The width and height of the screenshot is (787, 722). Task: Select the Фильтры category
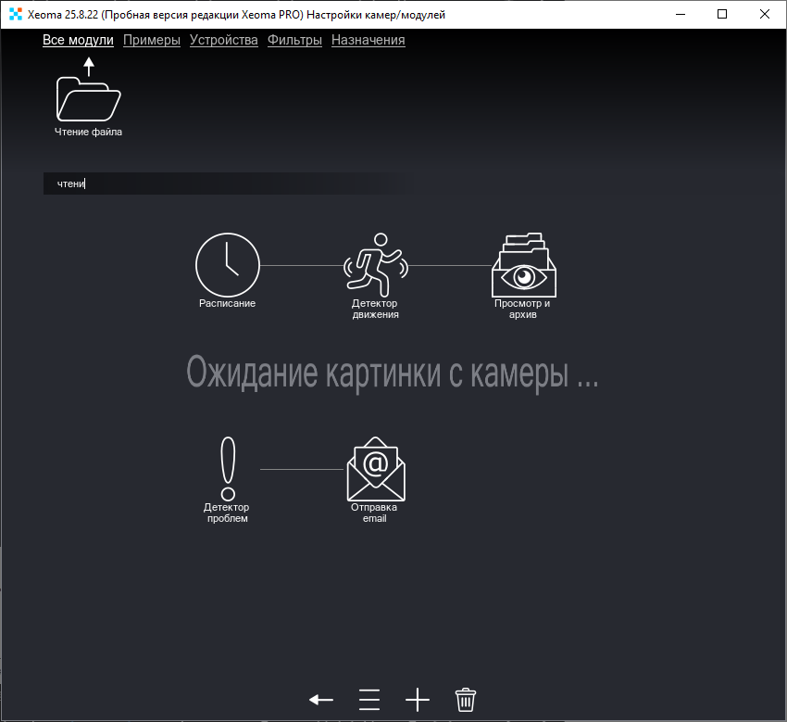click(x=294, y=41)
